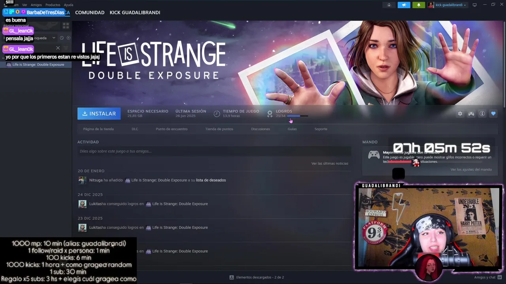Open controller settings gamepad icon
The image size is (506, 284).
[471, 114]
